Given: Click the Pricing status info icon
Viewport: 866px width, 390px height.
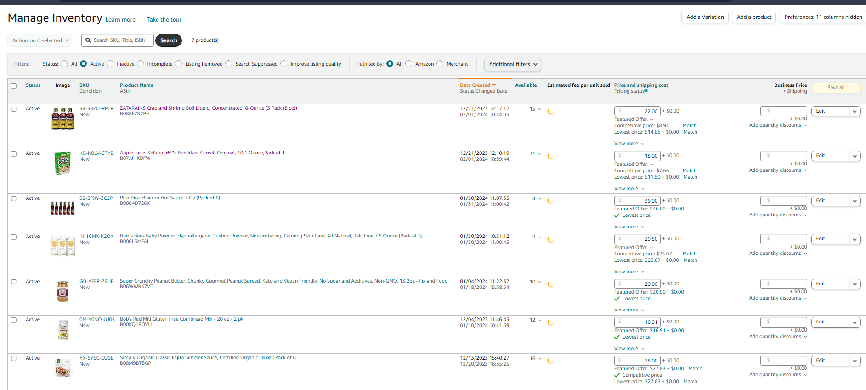Looking at the screenshot, I should click(646, 91).
